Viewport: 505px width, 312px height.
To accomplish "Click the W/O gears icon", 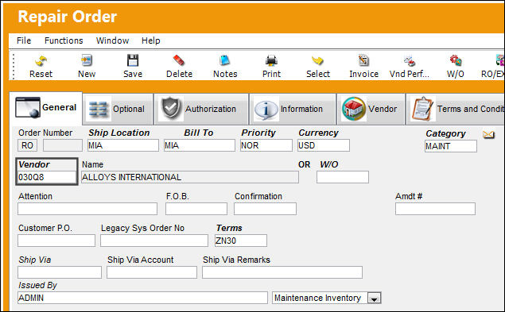I will pos(456,60).
